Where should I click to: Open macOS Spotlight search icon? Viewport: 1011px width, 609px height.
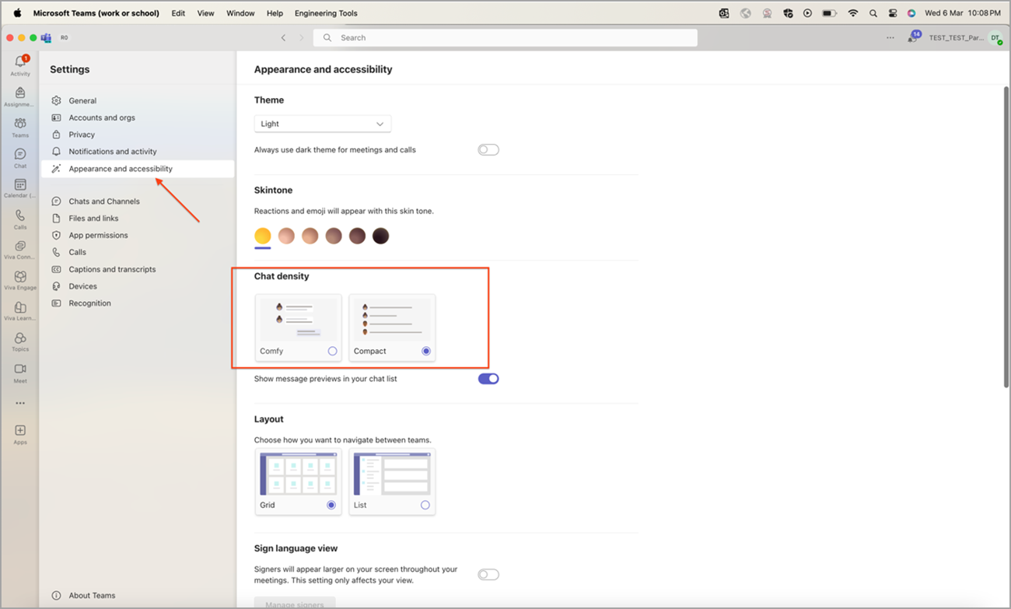(873, 13)
